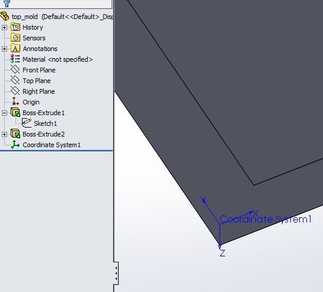The image size is (323, 292).
Task: Click the X axis label in the viewport
Action: 256,213
